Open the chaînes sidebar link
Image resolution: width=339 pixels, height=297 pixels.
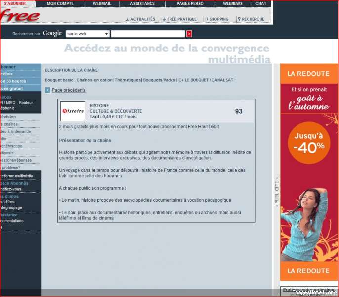pyautogui.click(x=9, y=124)
